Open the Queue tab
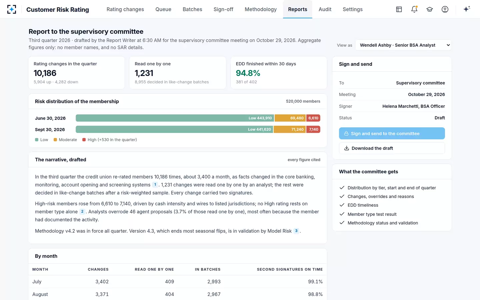This screenshot has width=480, height=300. tap(163, 9)
